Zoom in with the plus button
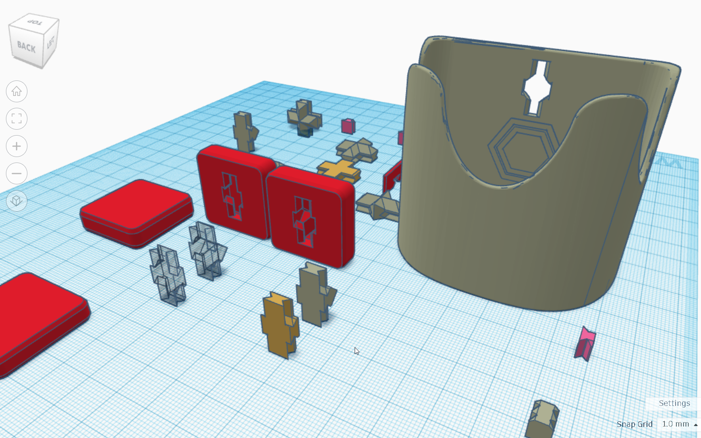701x438 pixels. (17, 146)
